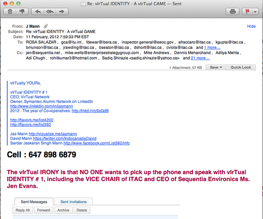Open the flavors.me/list392 link

31,125
